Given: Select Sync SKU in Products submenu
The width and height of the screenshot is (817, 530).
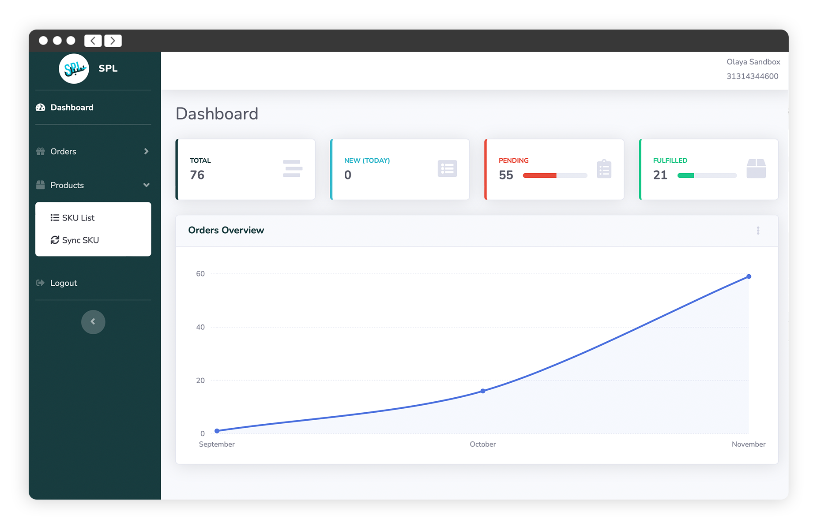Looking at the screenshot, I should tap(80, 240).
